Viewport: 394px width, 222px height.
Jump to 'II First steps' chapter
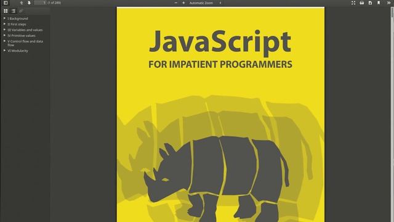pyautogui.click(x=17, y=24)
